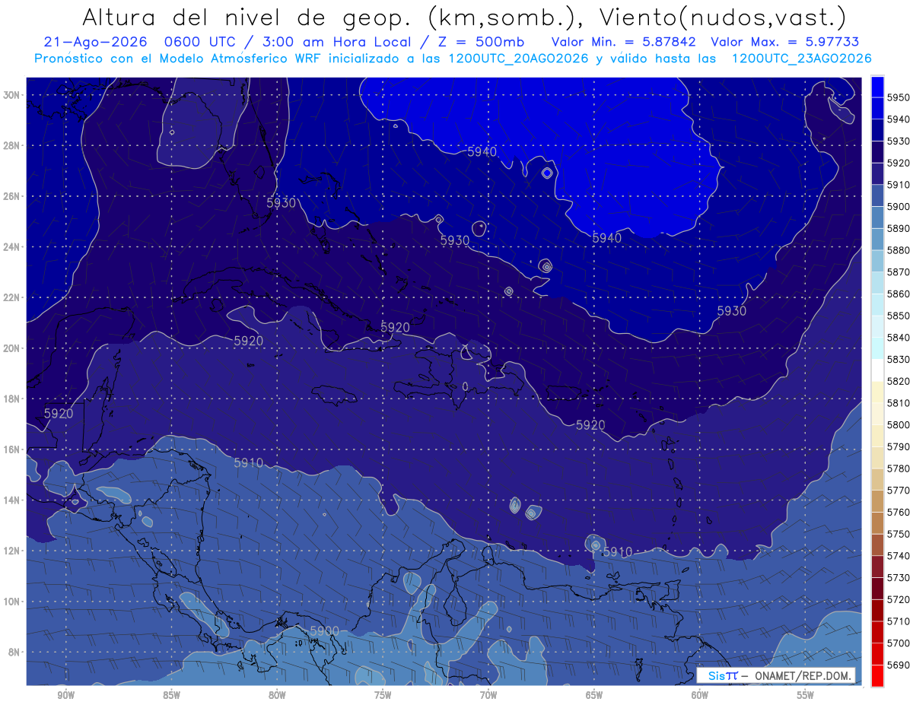Click the '55W' longitude axis label
Screen dimensions: 913x705
(806, 697)
